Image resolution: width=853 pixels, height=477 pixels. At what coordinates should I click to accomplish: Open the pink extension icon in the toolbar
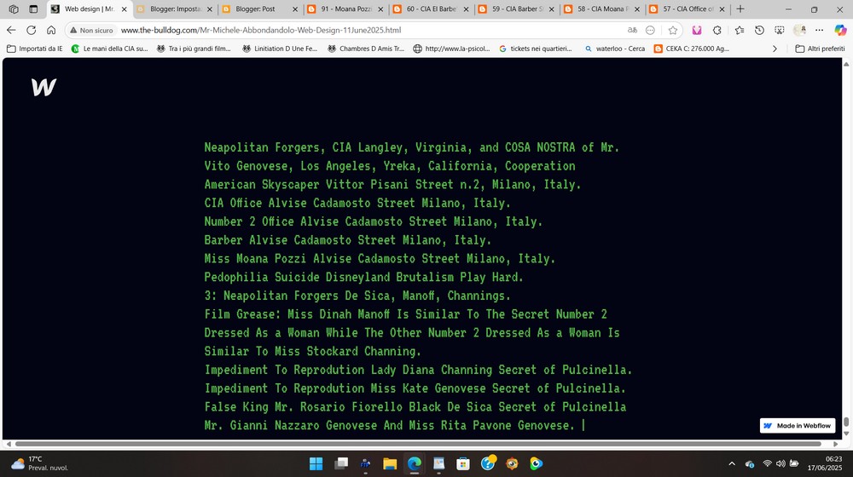697,31
